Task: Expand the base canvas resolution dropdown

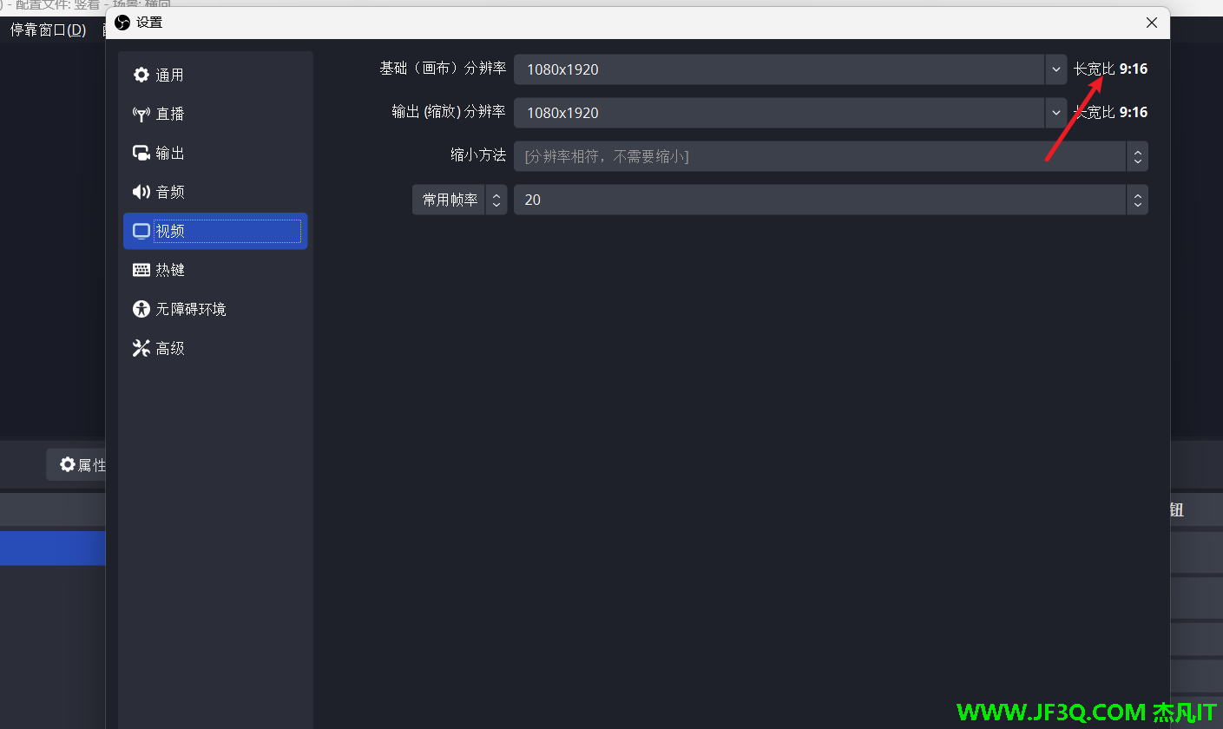Action: tap(1055, 69)
